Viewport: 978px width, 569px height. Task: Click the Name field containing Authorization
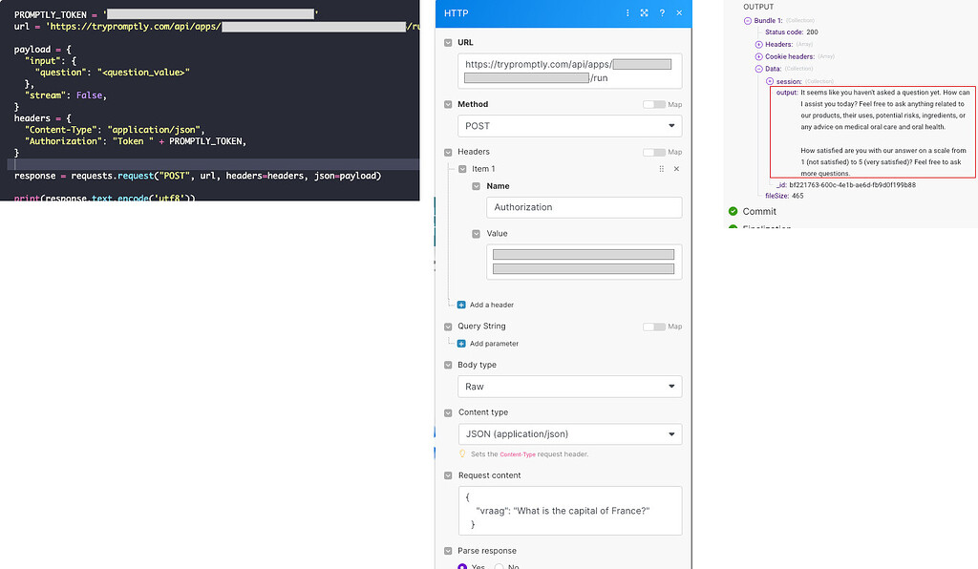click(x=584, y=207)
